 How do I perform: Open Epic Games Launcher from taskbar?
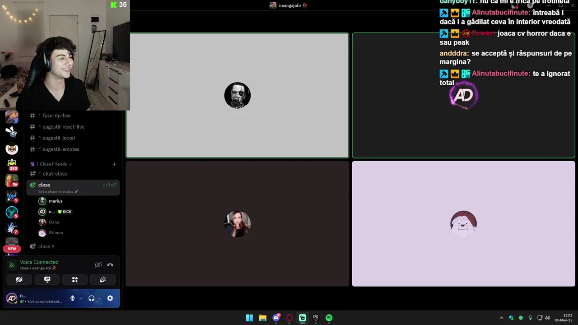[x=316, y=318]
